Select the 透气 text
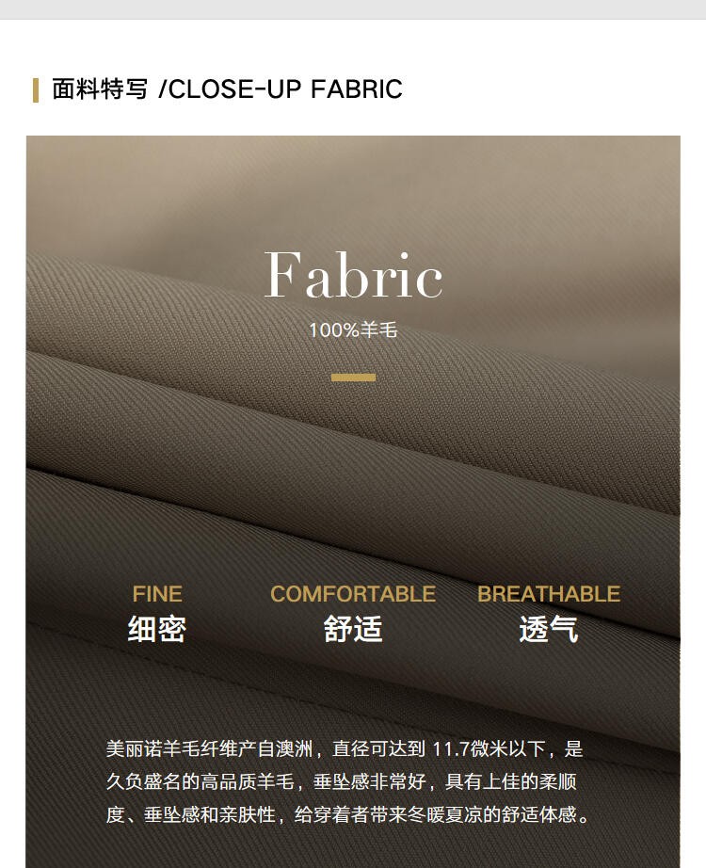This screenshot has height=868, width=706. click(549, 629)
